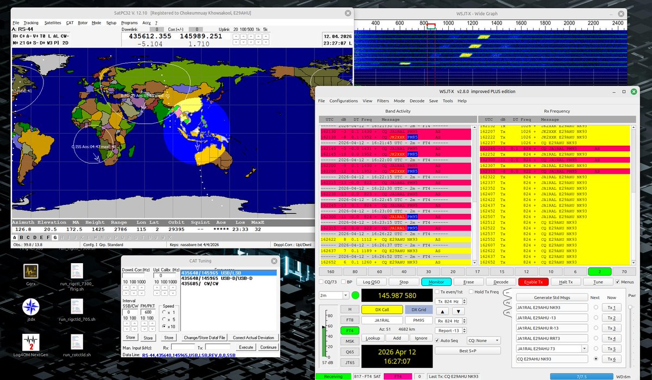
Task: Toggle the C+ CAT option in SatPC32
Action: coord(23,35)
